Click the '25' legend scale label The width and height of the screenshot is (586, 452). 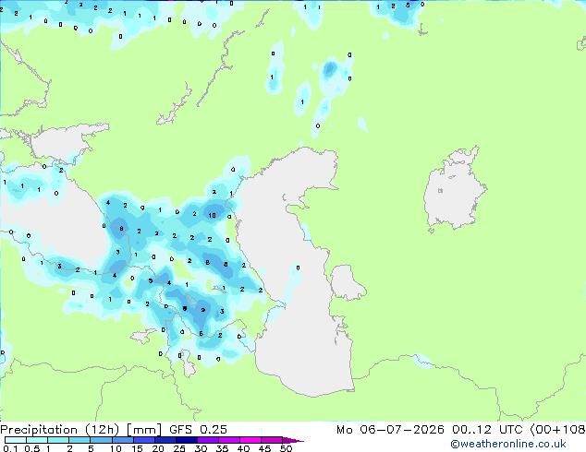(179, 448)
